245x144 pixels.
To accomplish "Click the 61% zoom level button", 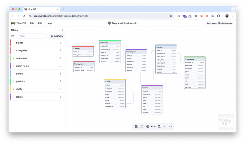I will point(153,126).
